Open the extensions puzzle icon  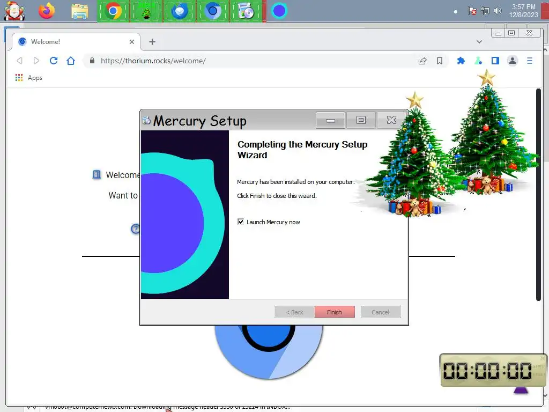(x=461, y=61)
